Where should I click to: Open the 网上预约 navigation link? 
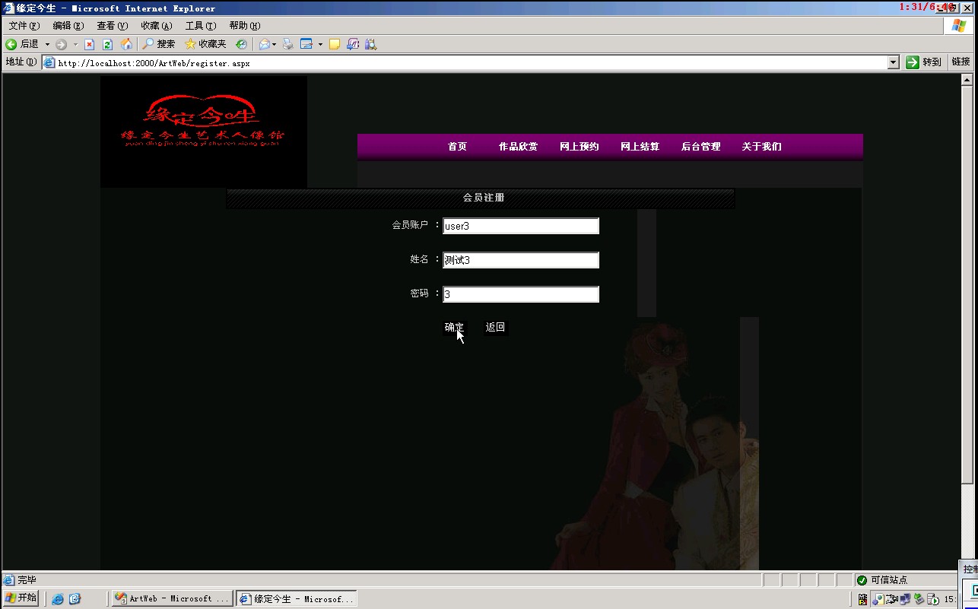click(579, 147)
